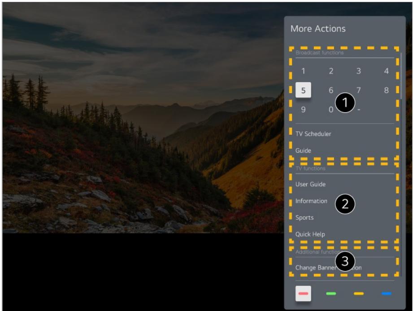Open TV Scheduler
This screenshot has height=311, width=413.
(x=313, y=134)
